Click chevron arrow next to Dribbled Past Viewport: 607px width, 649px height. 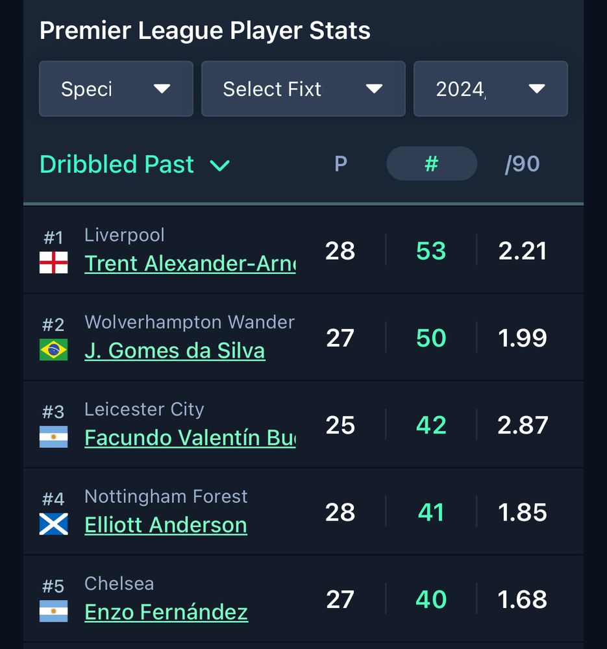220,165
